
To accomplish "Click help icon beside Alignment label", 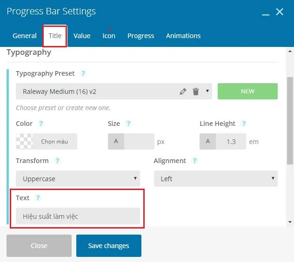I will pos(194,161).
